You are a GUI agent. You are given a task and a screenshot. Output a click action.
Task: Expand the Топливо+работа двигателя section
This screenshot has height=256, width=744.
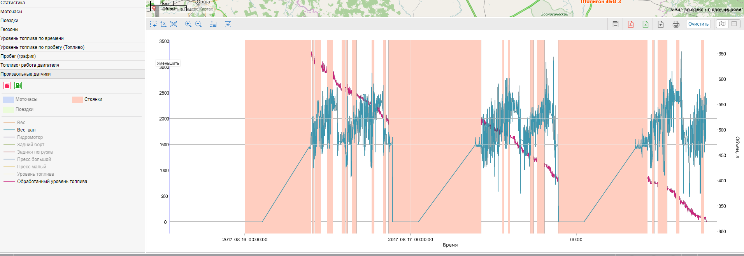(x=30, y=65)
